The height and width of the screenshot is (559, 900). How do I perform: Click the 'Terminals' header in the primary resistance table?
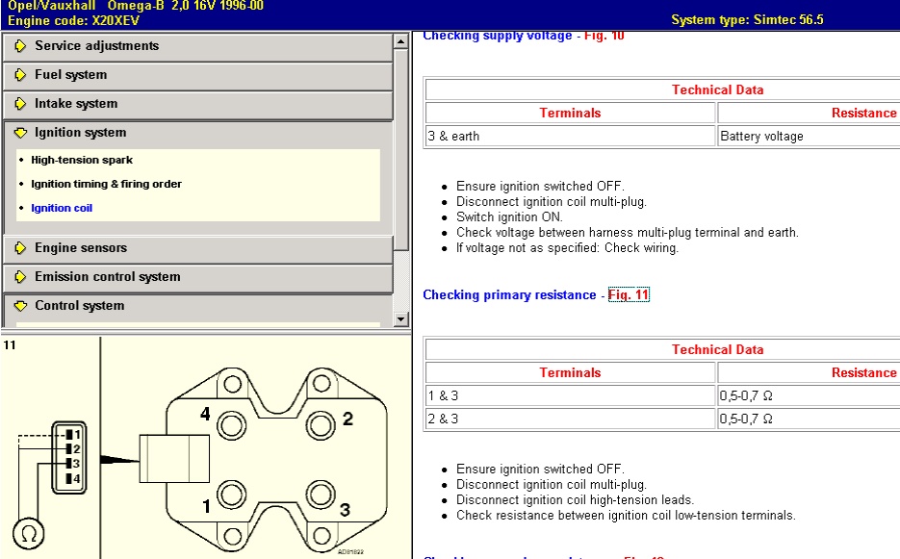tap(570, 372)
